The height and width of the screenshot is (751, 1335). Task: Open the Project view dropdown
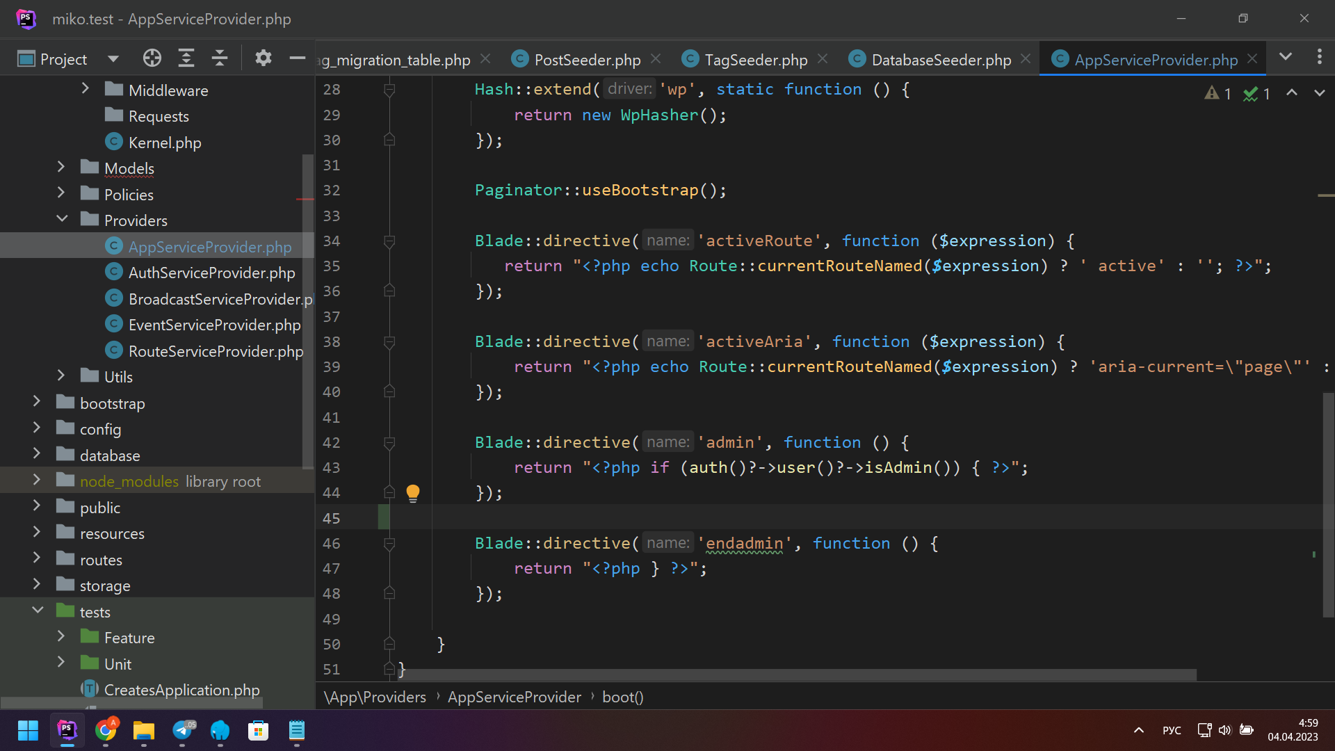pyautogui.click(x=113, y=59)
